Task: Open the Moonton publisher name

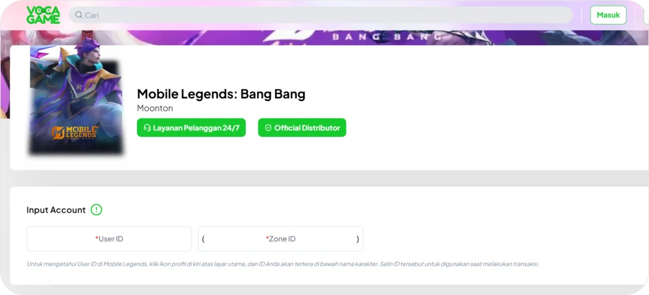Action: point(155,108)
